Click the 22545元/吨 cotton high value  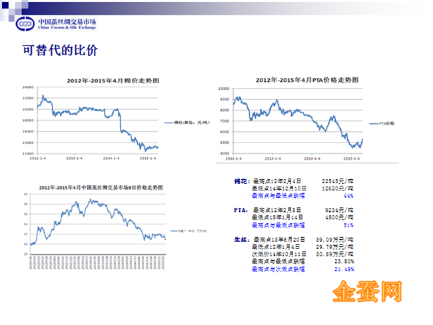[x=337, y=180]
